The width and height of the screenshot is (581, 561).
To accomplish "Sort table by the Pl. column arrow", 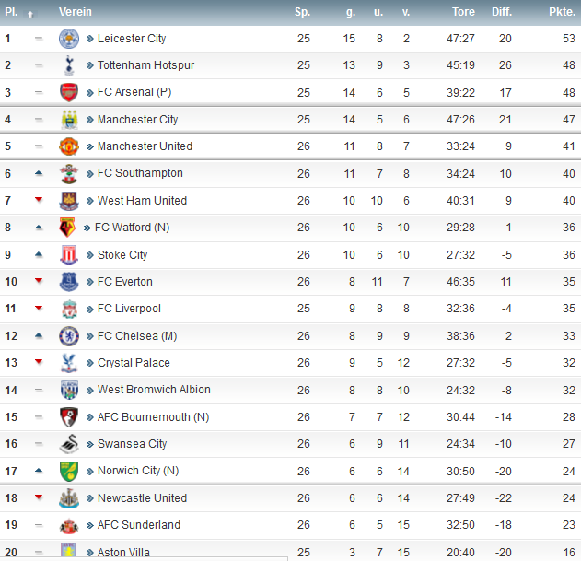I will pyautogui.click(x=30, y=13).
